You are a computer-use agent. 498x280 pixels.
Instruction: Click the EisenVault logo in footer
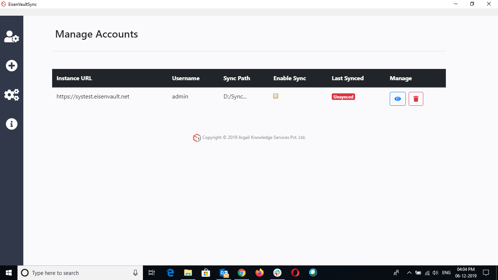[x=197, y=138]
